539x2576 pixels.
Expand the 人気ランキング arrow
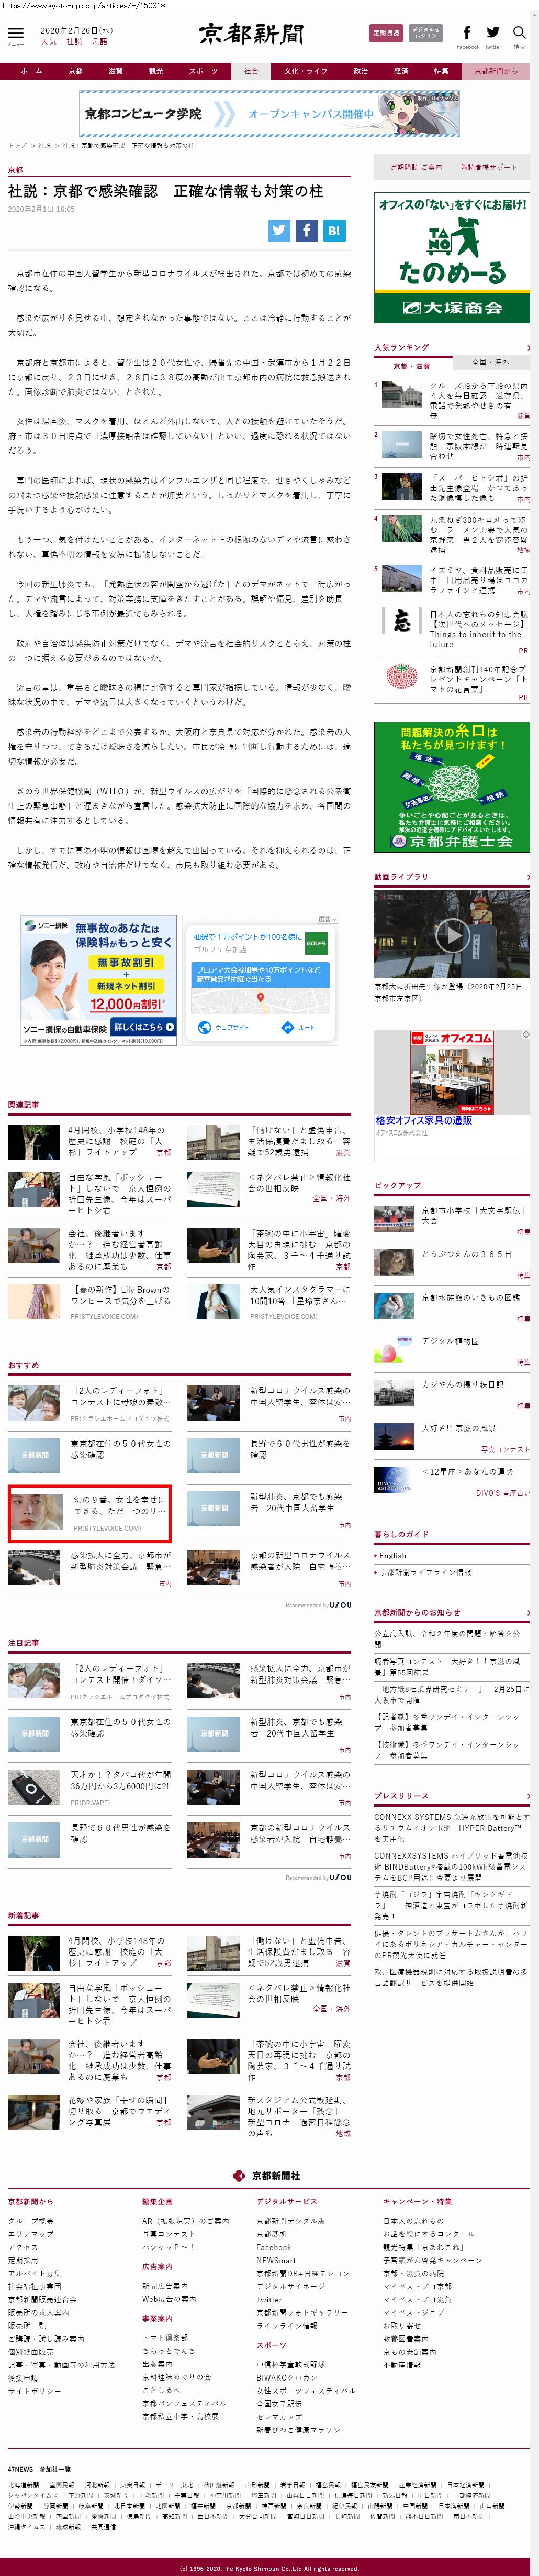pos(528,348)
